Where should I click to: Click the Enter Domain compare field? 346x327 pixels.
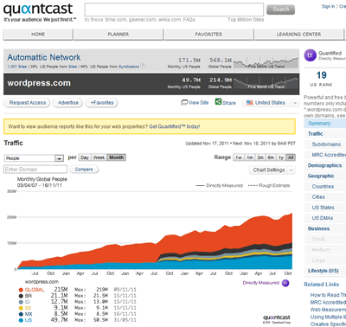(x=35, y=170)
